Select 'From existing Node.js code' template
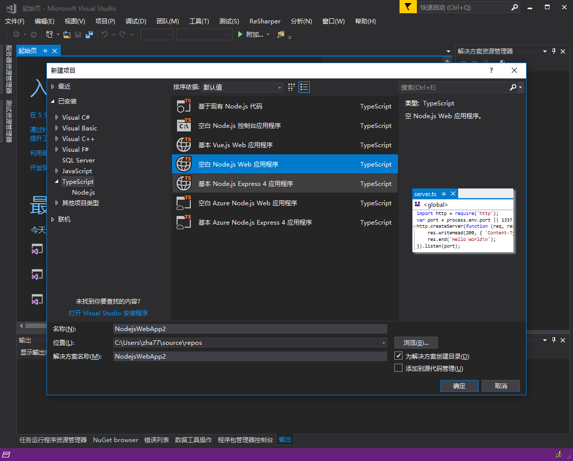The width and height of the screenshot is (573, 461). pyautogui.click(x=285, y=106)
